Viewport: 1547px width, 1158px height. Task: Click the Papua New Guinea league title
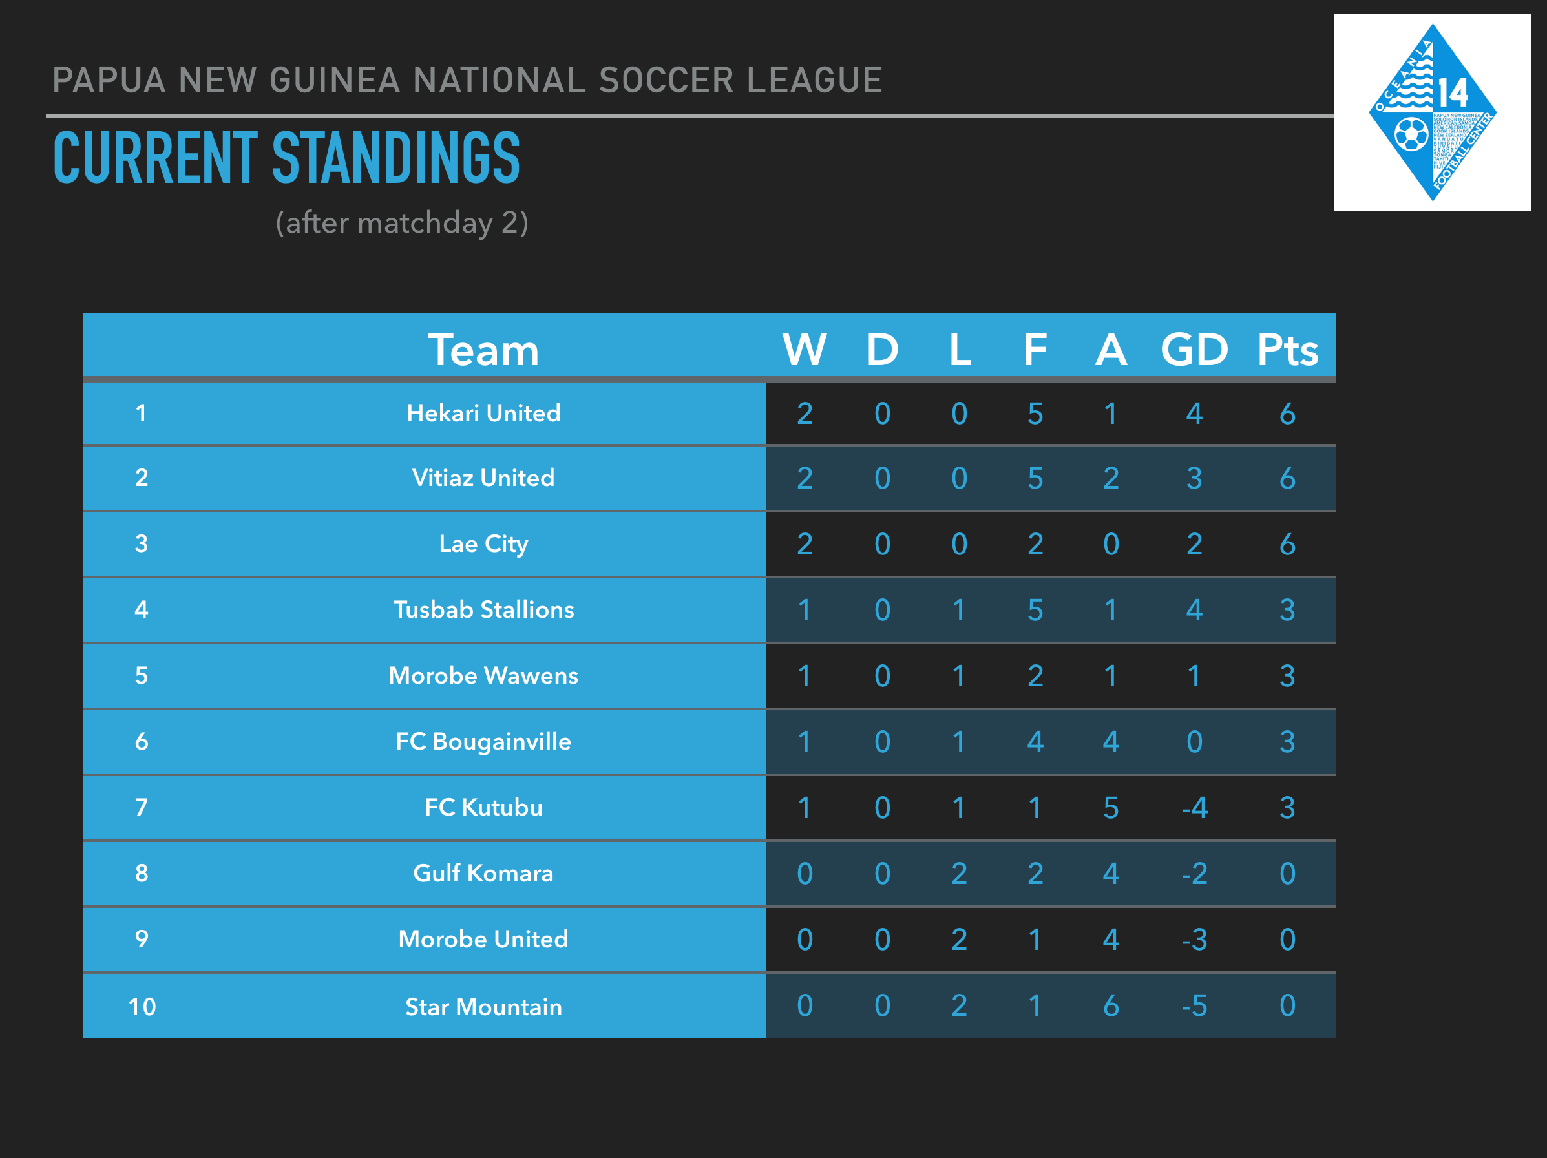coord(467,79)
